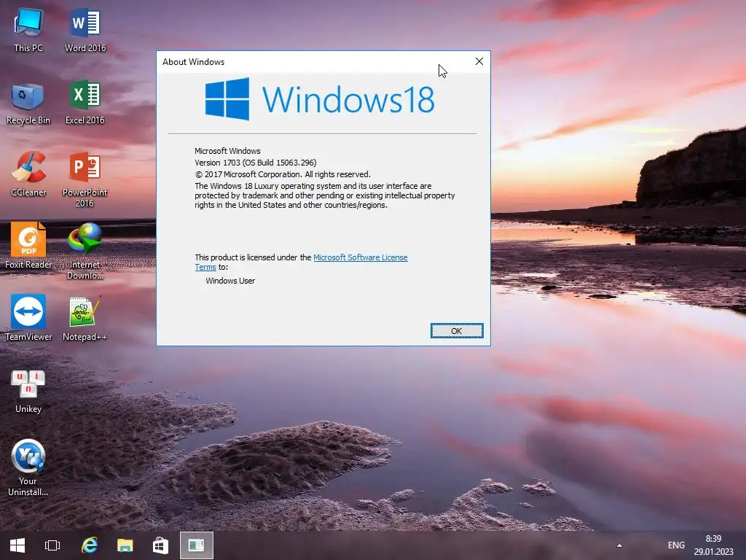Click the "Windows User" licensee text

[x=230, y=281]
